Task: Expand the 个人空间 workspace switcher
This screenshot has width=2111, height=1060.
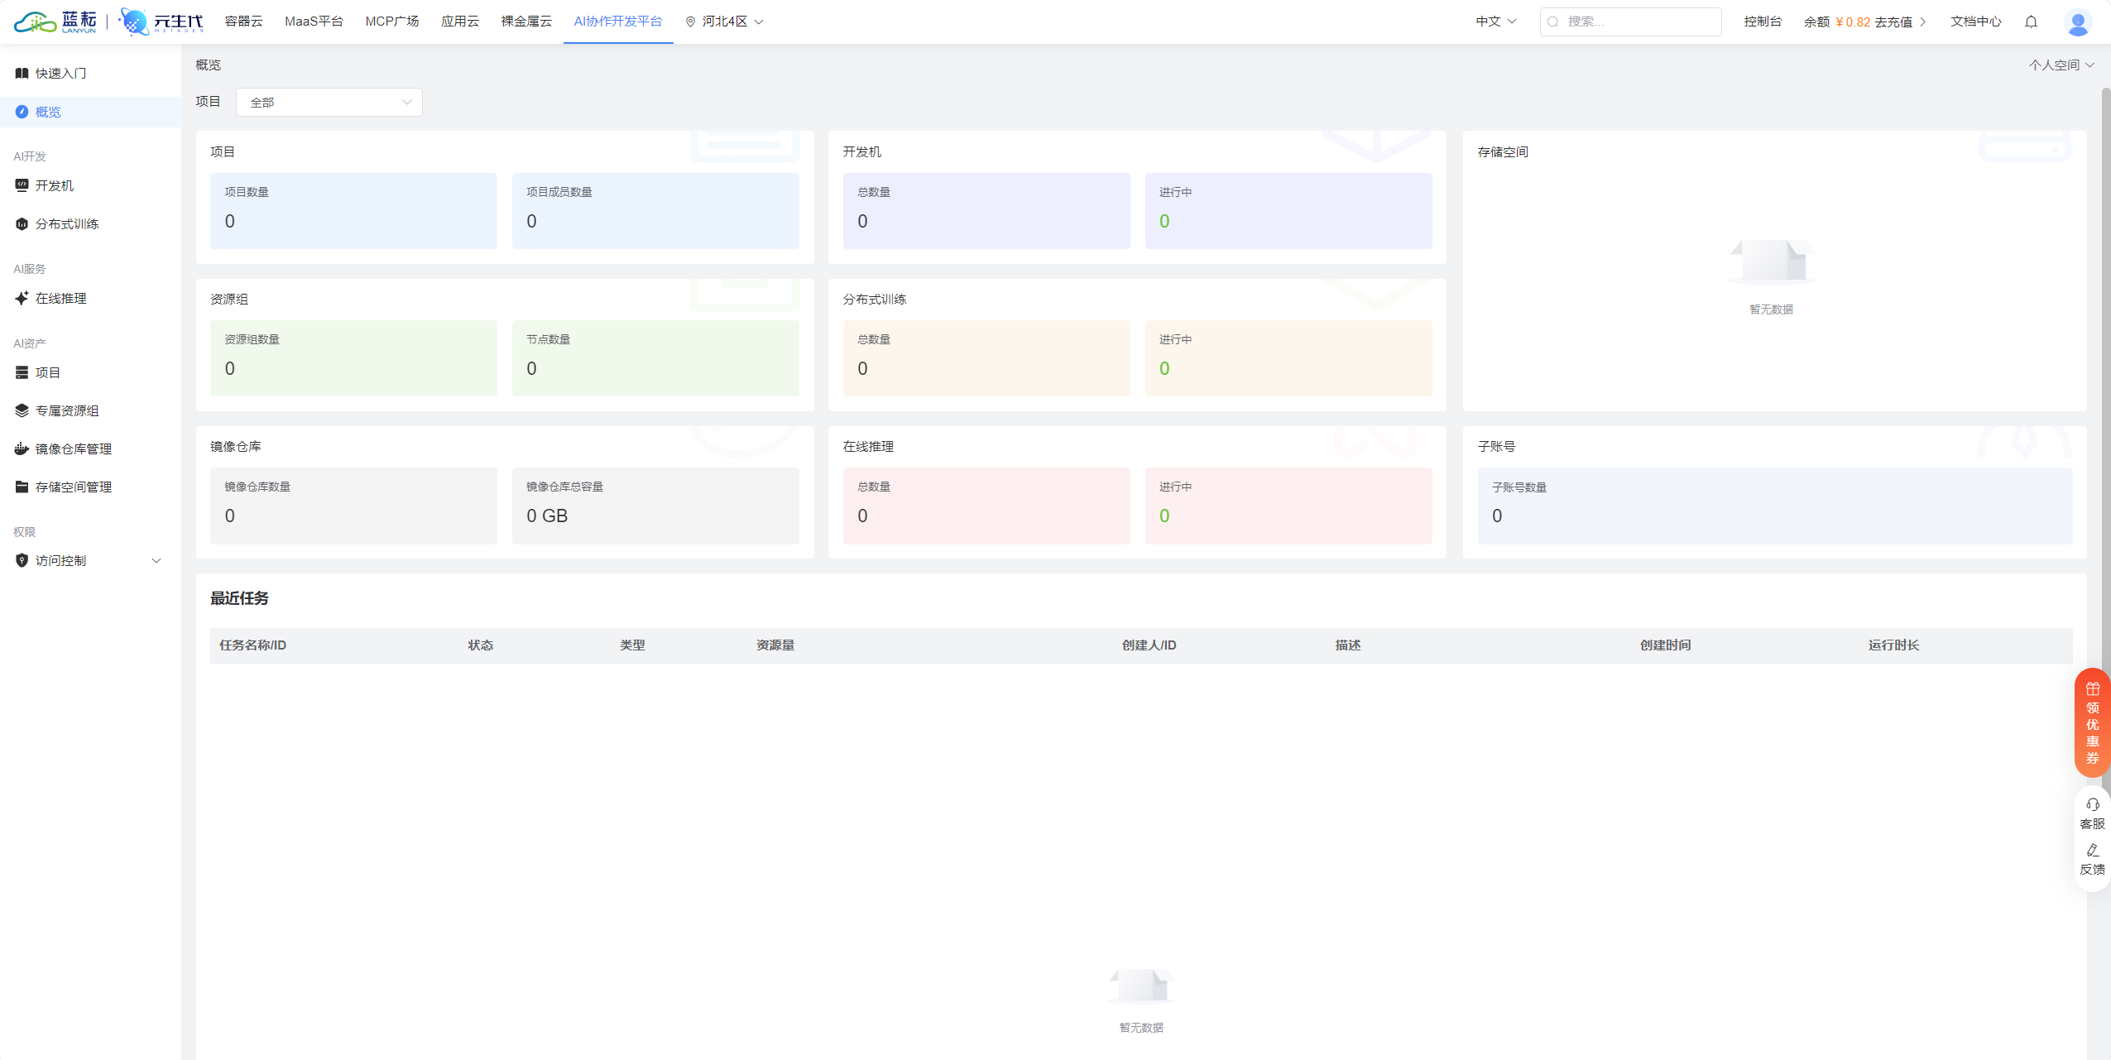Action: 2061,65
